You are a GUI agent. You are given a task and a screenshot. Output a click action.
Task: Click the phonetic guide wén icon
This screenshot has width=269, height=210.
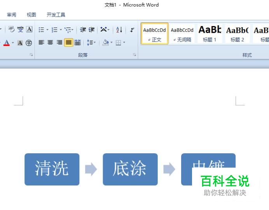point(20,29)
